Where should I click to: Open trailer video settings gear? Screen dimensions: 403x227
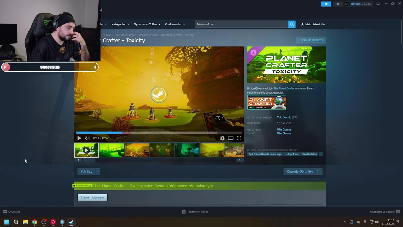pyautogui.click(x=222, y=138)
